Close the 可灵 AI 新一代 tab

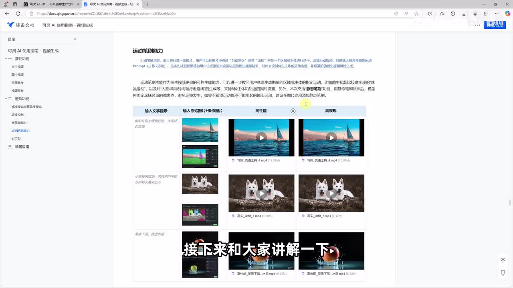pos(78,4)
